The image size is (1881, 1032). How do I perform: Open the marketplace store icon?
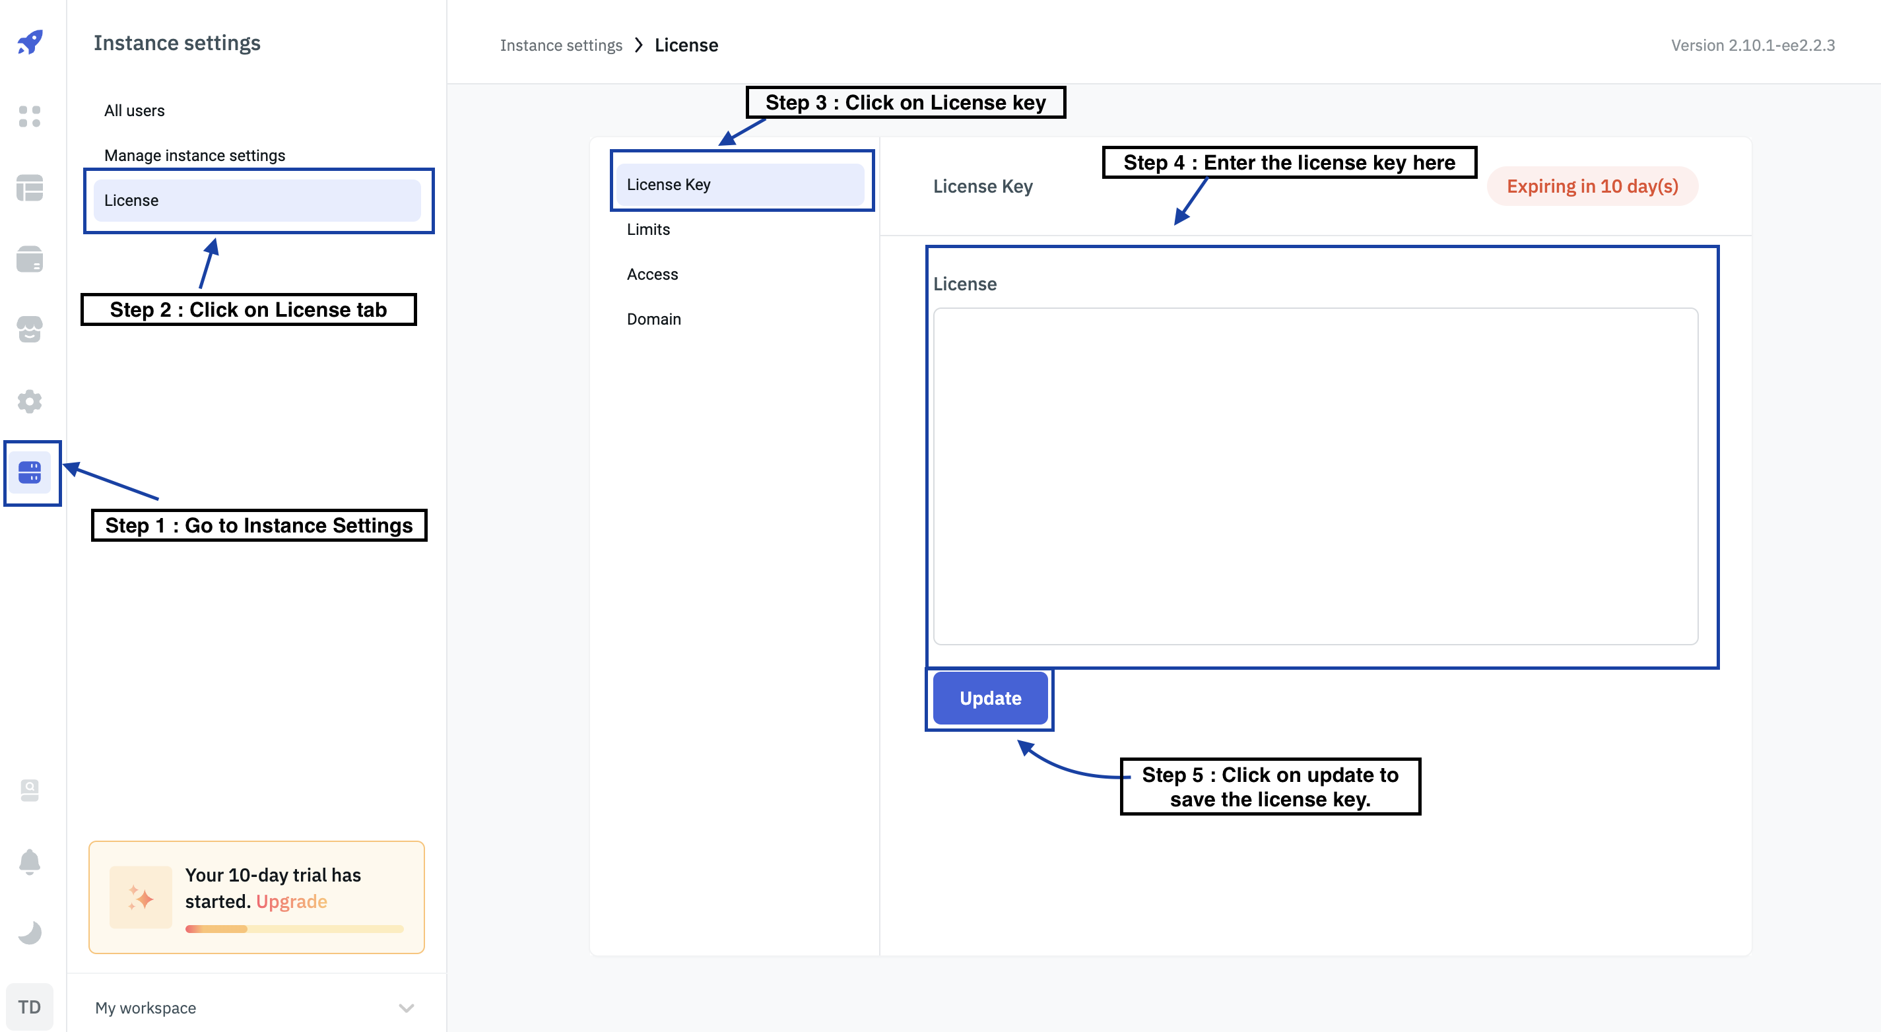coord(30,329)
